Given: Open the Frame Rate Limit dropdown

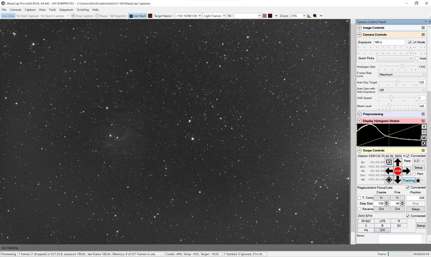Looking at the screenshot, I should point(402,74).
